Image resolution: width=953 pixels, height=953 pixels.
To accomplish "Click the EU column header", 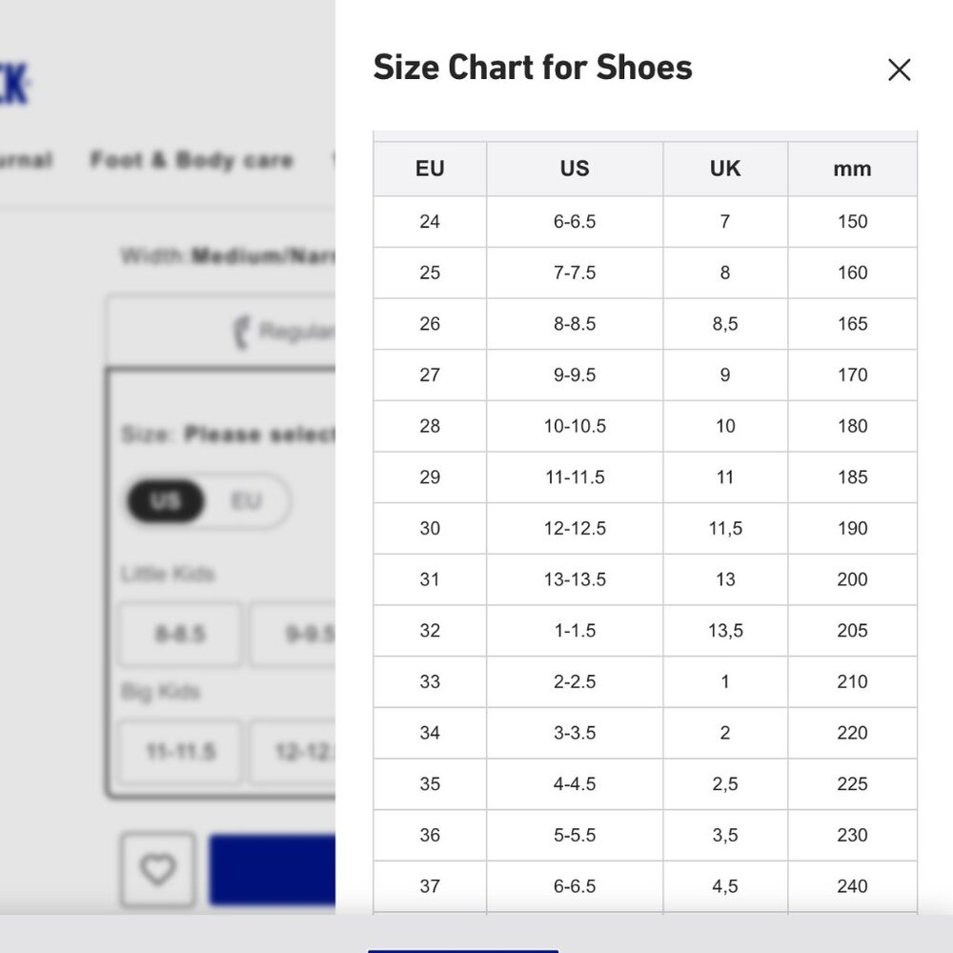I will [x=430, y=170].
